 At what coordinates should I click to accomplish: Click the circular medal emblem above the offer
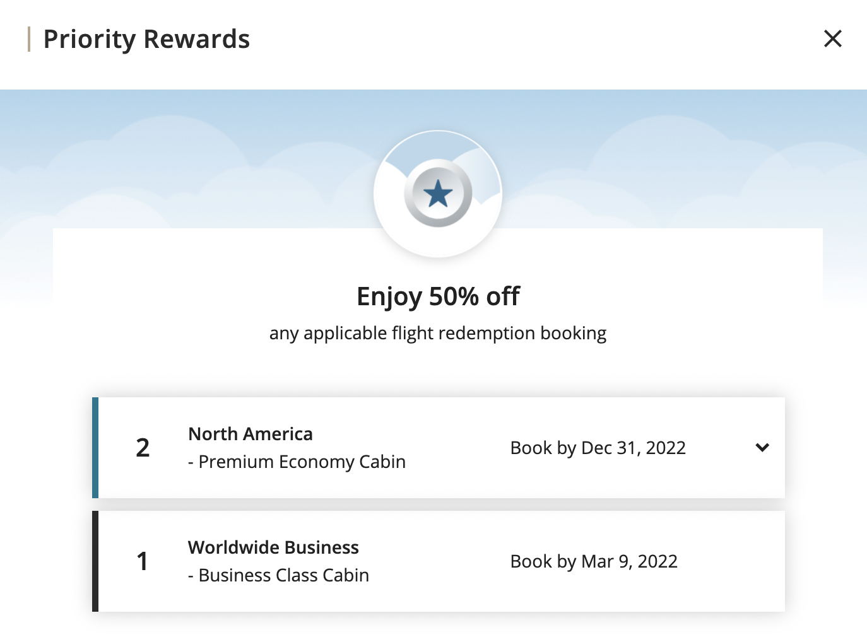click(x=438, y=194)
